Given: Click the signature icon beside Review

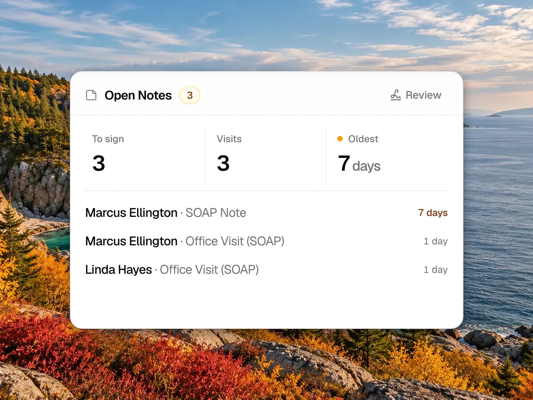Looking at the screenshot, I should click(396, 95).
